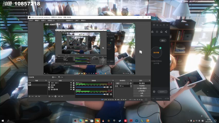Remove selected source with minus icon
219x123 pixels.
[x=52, y=96]
